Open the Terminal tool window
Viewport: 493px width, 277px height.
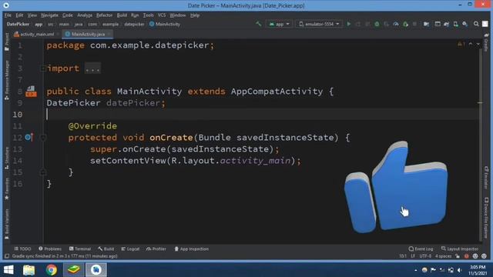click(x=80, y=249)
